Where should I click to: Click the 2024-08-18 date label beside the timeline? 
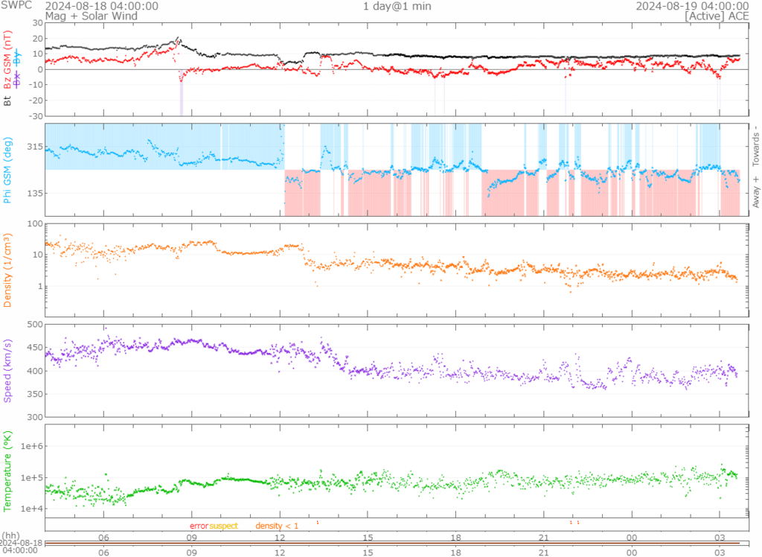(22, 544)
